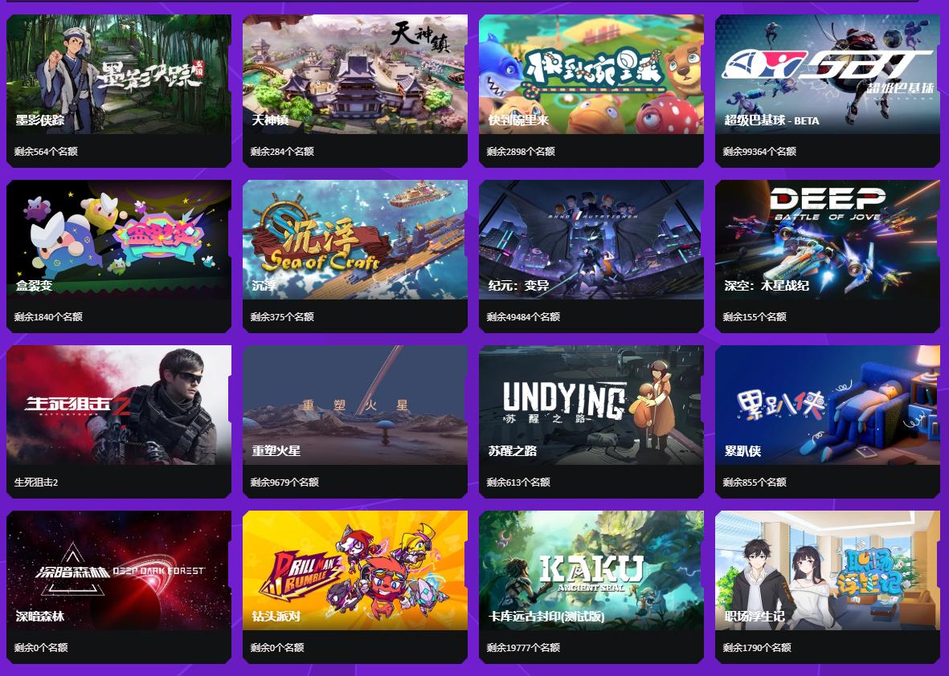Open the 卡库远古封印(测试版) KAKU card
949x676 pixels.
[591, 587]
